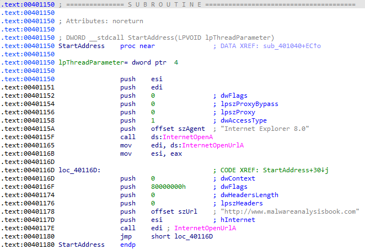Viewport: 365px width, 249px height.
Task: Select InternetOpenA in the call instruction
Action: pyautogui.click(x=180, y=137)
